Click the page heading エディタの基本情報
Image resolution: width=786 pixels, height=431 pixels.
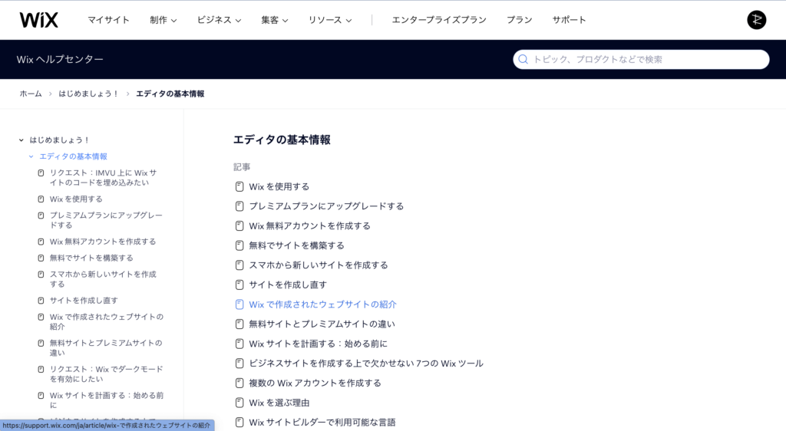tap(282, 140)
